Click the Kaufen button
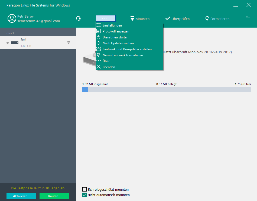 [54, 196]
